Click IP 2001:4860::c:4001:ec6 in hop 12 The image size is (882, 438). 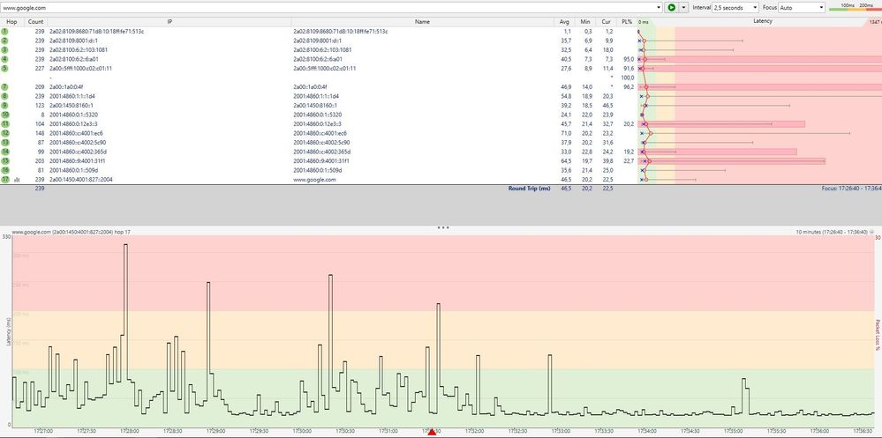click(x=76, y=133)
